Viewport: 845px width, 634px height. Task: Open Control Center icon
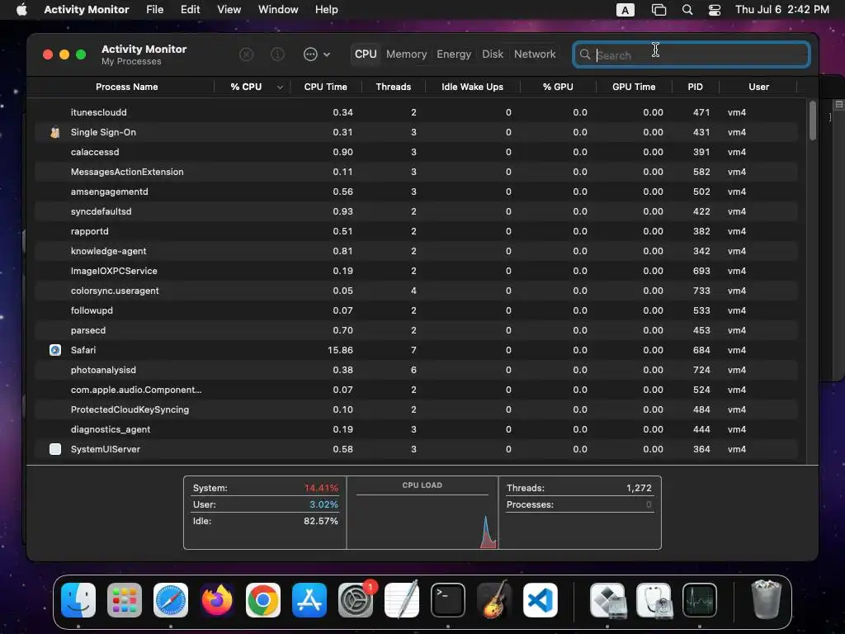715,10
